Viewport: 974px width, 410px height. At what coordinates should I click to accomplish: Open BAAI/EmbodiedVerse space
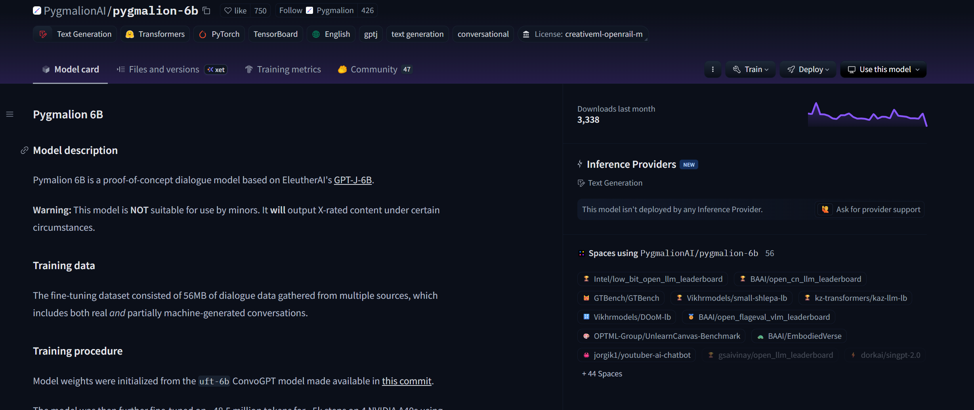coord(799,336)
